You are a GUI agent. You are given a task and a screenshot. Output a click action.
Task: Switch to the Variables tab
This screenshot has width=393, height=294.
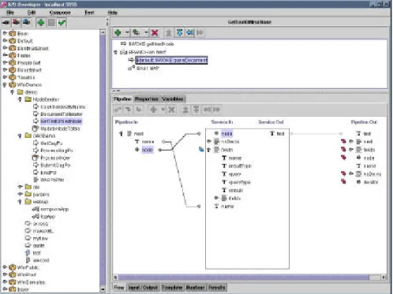(x=173, y=99)
